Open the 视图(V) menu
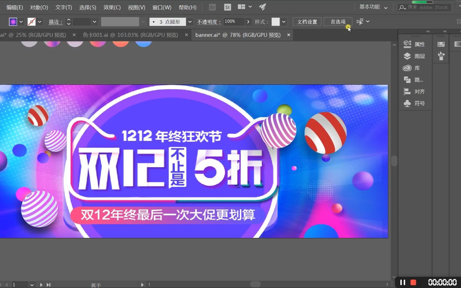 click(x=136, y=7)
